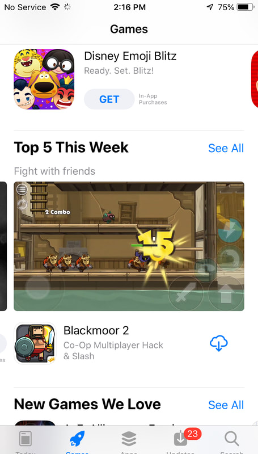Open the Blackmoor 2 gameplay screenshot
This screenshot has width=258, height=454.
(x=129, y=246)
